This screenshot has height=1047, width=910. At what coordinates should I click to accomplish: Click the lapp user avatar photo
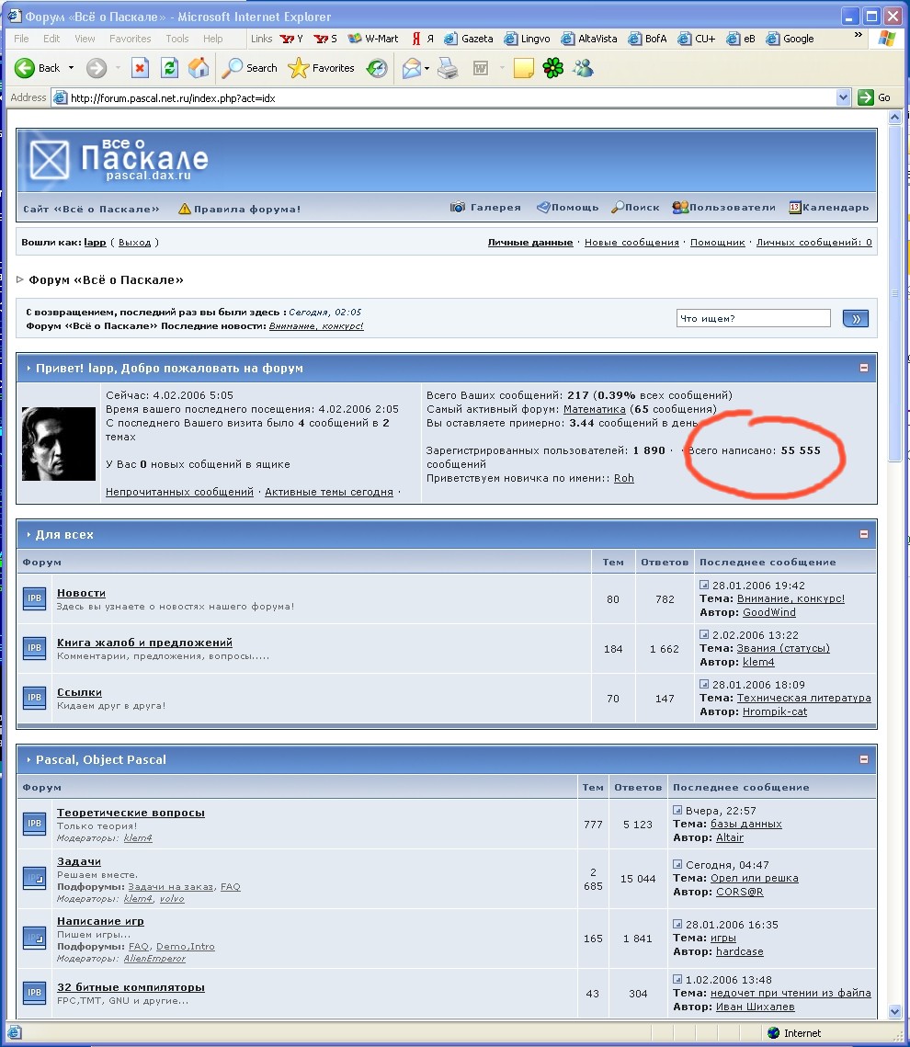point(59,444)
